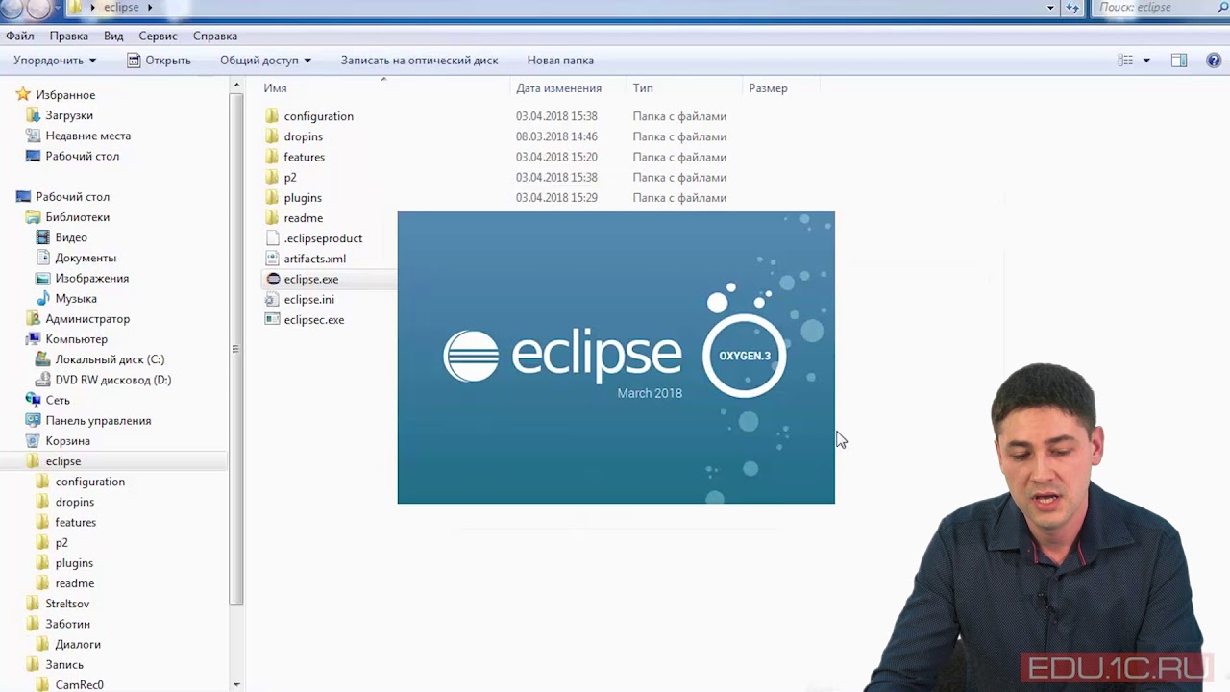Open Загрузки in the sidebar
The height and width of the screenshot is (692, 1230).
[69, 115]
